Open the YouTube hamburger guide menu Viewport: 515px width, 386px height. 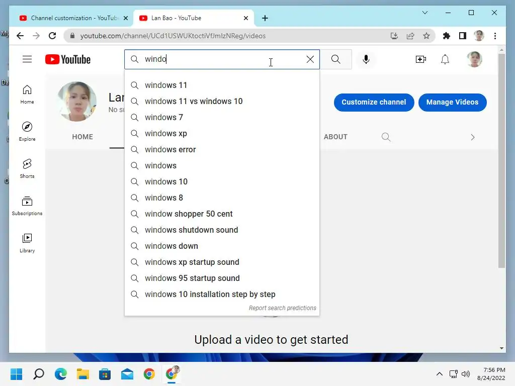(27, 59)
